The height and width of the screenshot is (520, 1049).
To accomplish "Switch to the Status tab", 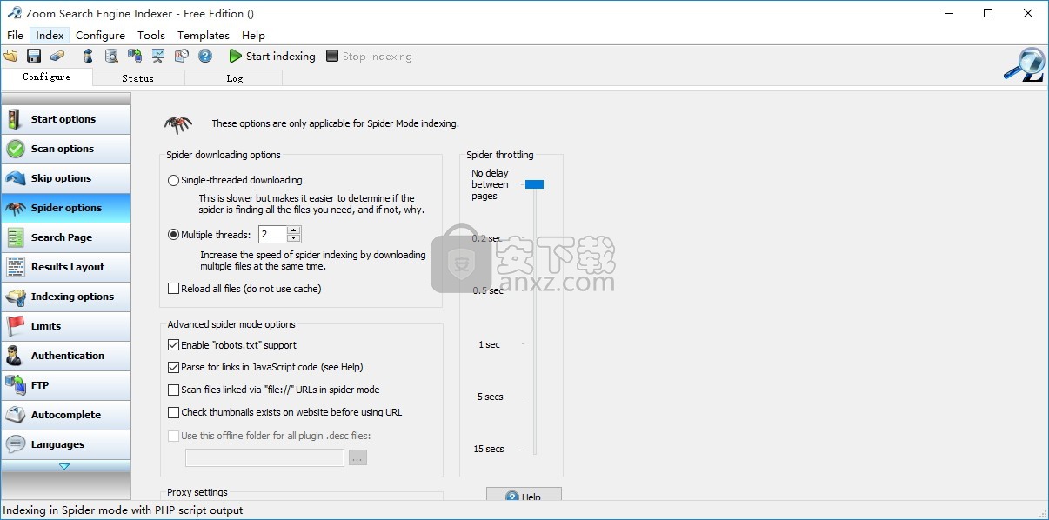I will tap(137, 78).
